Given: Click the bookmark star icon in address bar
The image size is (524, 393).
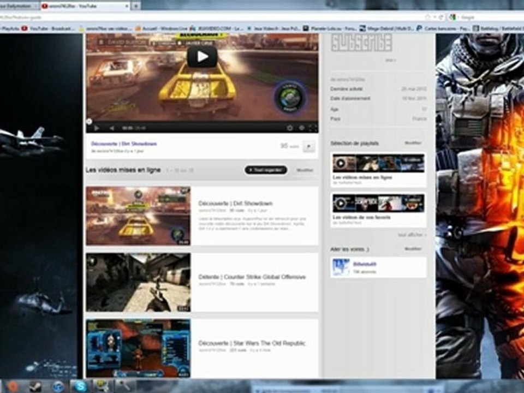Looking at the screenshot, I should (x=427, y=17).
